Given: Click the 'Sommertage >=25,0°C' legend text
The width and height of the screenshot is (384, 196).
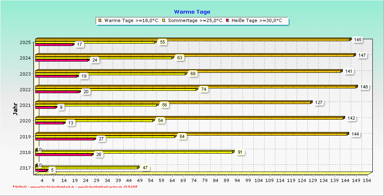Looking at the screenshot, I should tap(195, 20).
